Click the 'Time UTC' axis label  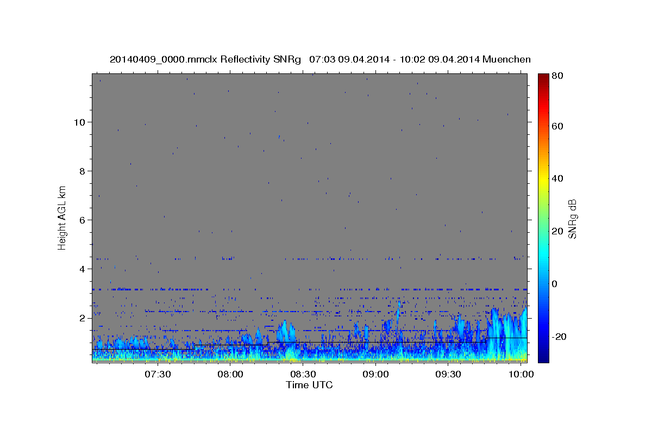309,385
